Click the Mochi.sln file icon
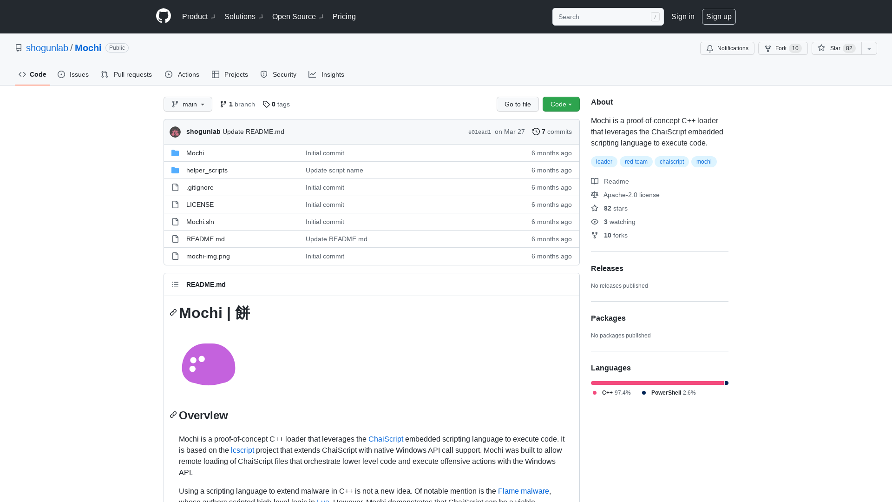The image size is (892, 502). click(175, 222)
